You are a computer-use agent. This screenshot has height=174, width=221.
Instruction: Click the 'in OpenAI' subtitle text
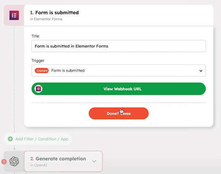39,165
